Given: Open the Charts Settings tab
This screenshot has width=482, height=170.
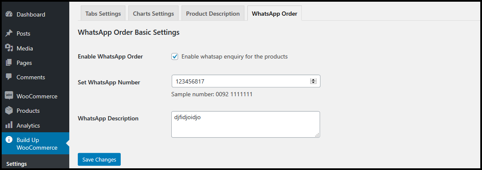Looking at the screenshot, I should [153, 14].
